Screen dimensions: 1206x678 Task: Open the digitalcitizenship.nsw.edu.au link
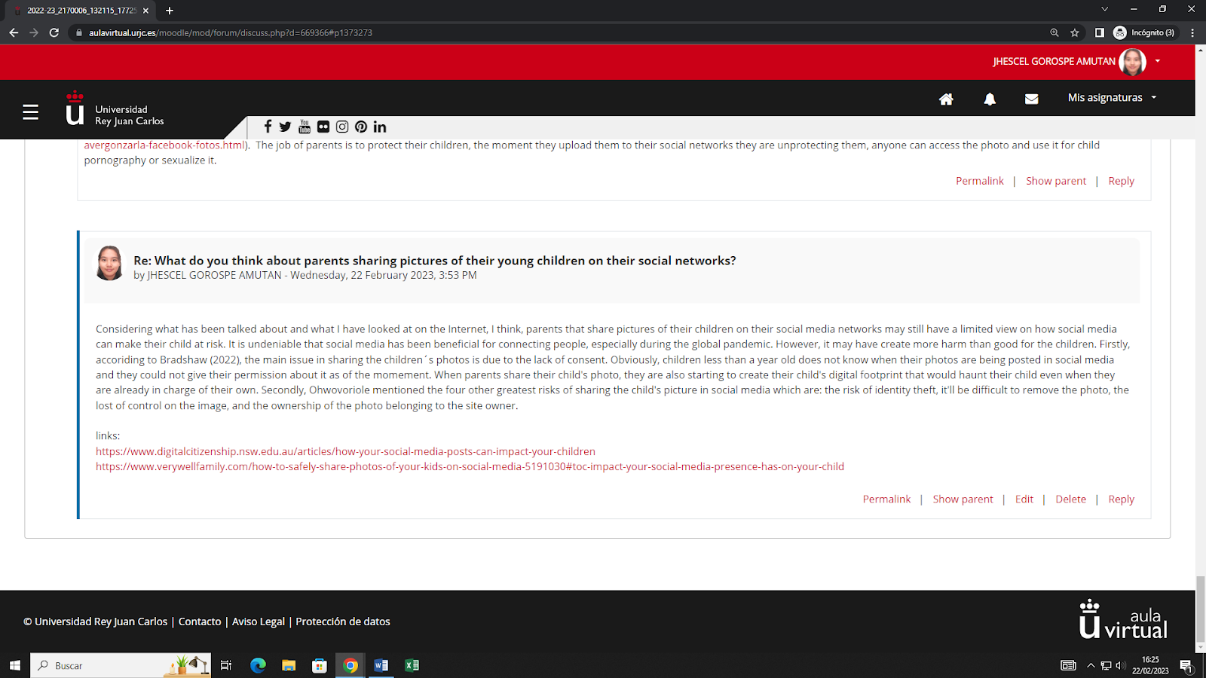click(x=345, y=451)
